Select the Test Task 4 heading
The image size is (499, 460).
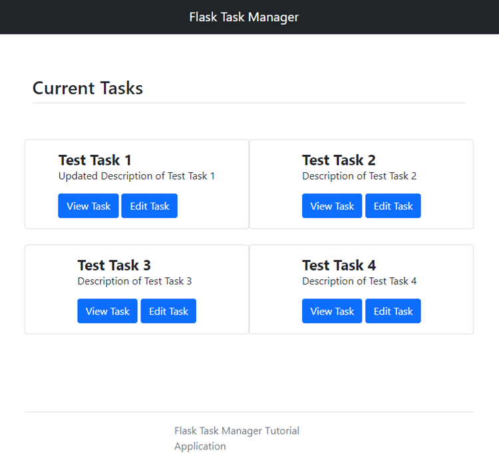coord(339,265)
